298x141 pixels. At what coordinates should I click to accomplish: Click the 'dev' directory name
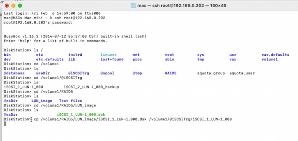(7, 59)
